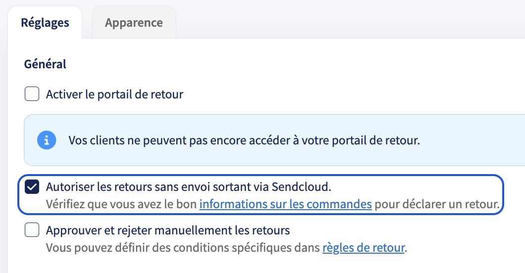The image size is (525, 273).
Task: Follow the règles de retour link
Action: [364, 248]
